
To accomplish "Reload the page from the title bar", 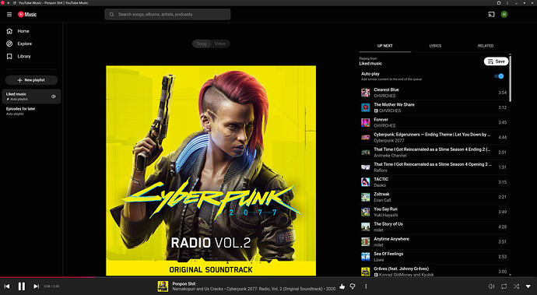I will click(14, 3).
